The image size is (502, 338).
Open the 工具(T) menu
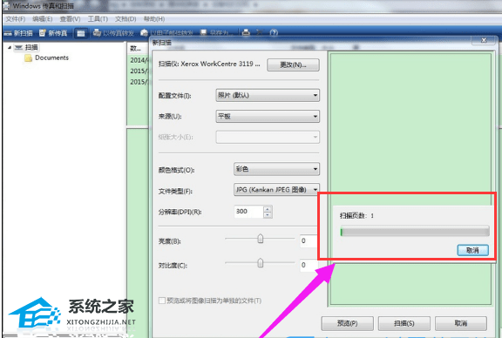[x=98, y=19]
